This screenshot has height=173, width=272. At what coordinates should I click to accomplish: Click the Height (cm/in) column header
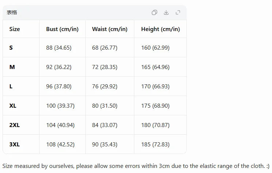pos(160,29)
